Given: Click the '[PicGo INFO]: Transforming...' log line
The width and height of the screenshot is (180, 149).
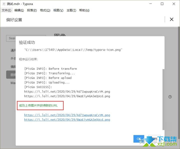Looking at the screenshot, I should coord(49,73).
